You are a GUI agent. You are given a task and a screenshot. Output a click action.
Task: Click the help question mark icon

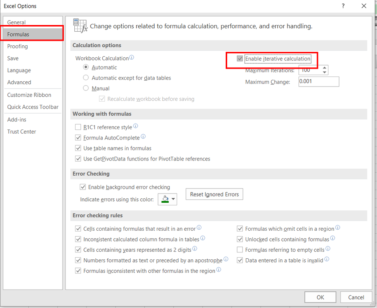343,6
